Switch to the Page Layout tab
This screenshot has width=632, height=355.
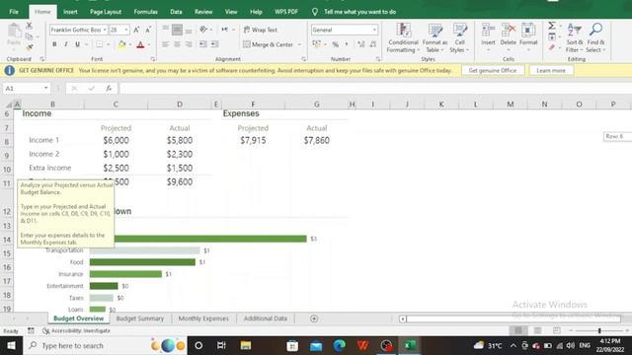coord(106,12)
